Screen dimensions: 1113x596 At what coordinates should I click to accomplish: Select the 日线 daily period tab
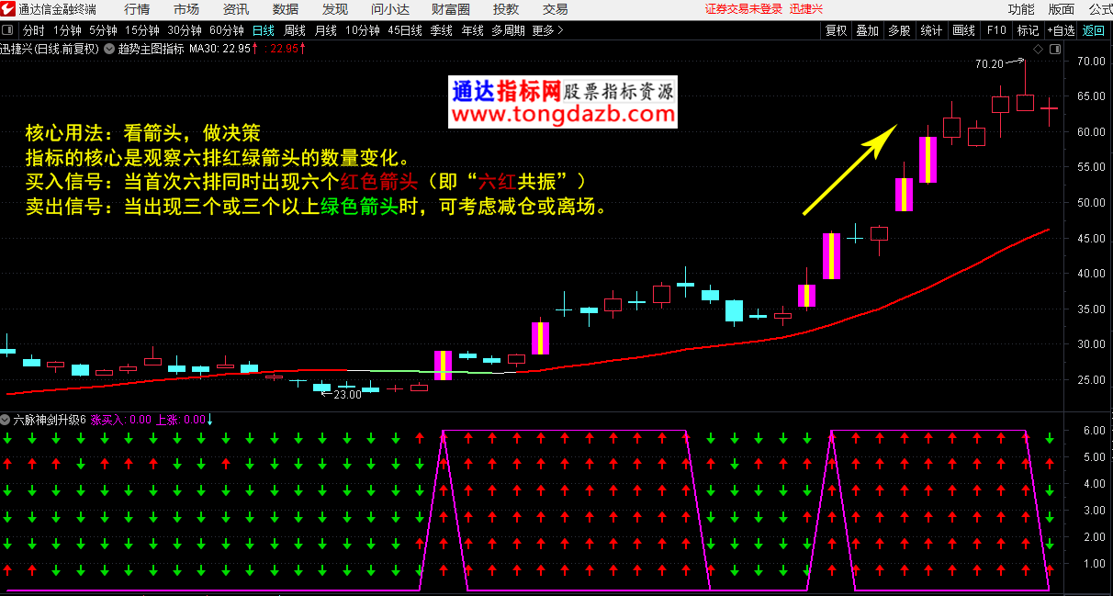[x=264, y=30]
